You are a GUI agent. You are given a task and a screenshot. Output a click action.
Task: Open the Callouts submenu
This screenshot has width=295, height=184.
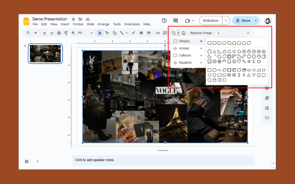pos(188,56)
